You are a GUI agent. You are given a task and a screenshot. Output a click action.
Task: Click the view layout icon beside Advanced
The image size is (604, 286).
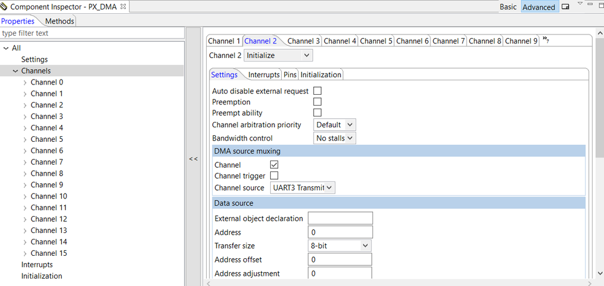pyautogui.click(x=565, y=7)
